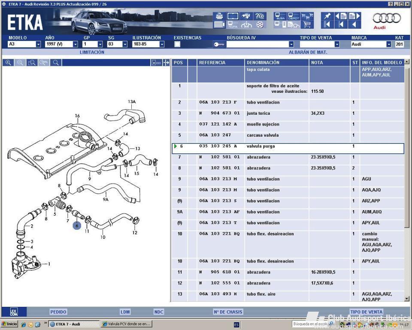Open the PEDIDO tab
The image size is (412, 330).
pyautogui.click(x=58, y=312)
